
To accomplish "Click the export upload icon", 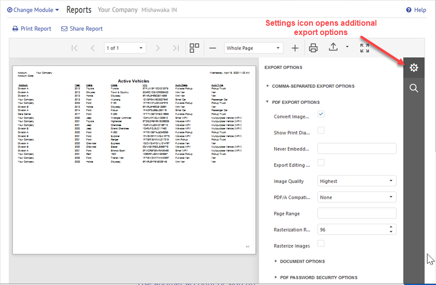I will tap(333, 47).
